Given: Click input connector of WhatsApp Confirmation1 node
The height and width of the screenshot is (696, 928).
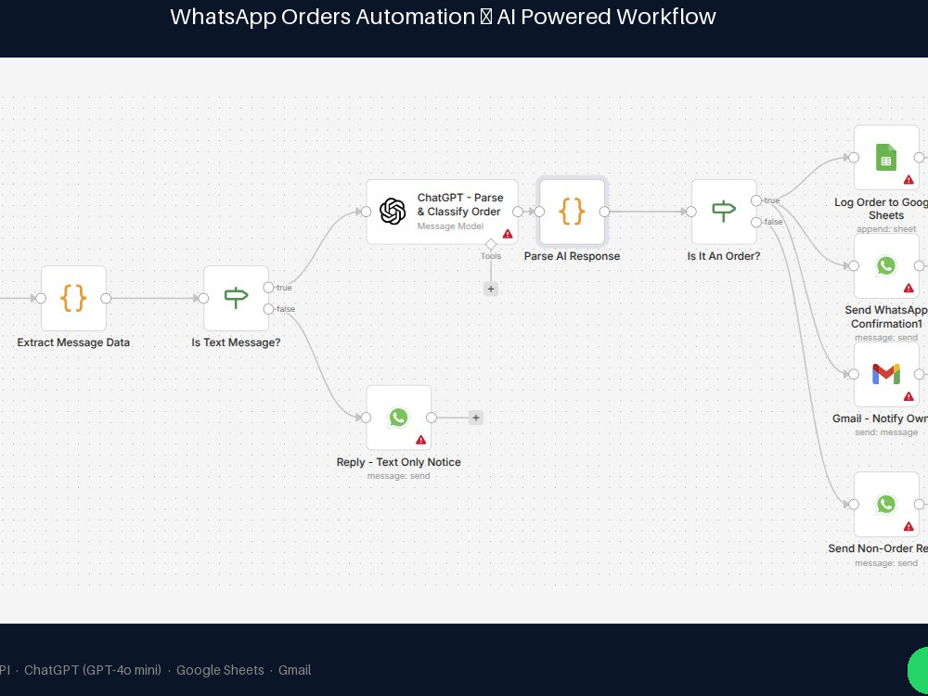Looking at the screenshot, I should click(x=854, y=265).
